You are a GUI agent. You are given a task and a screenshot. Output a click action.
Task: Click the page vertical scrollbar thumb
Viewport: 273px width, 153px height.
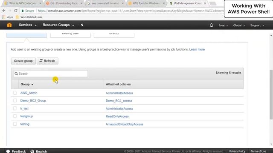pyautogui.click(x=271, y=94)
